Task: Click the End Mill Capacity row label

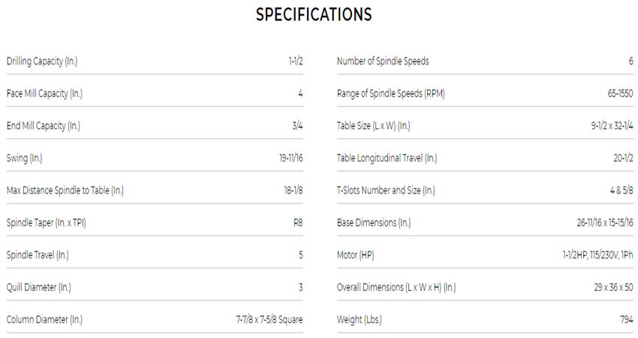Action: coord(43,126)
